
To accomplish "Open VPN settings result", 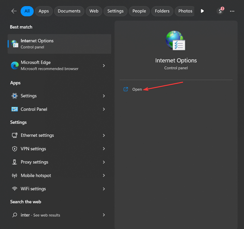I will pyautogui.click(x=59, y=149).
